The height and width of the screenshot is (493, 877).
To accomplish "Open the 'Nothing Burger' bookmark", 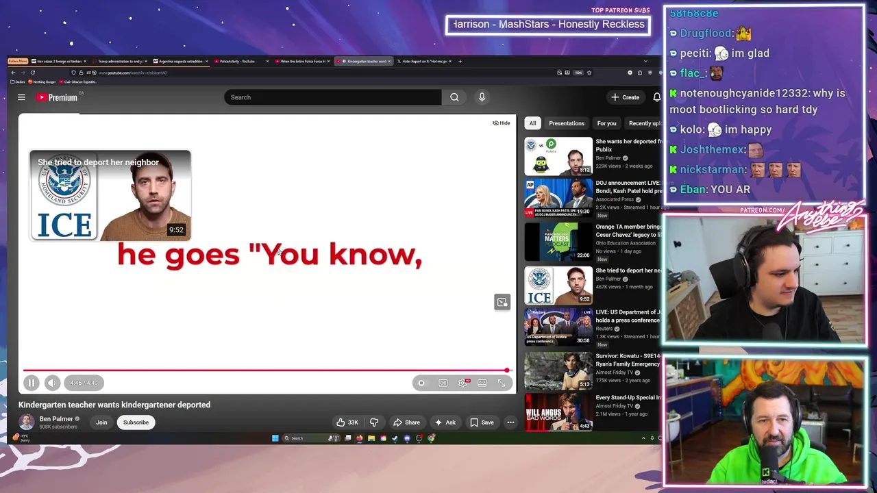I will pyautogui.click(x=42, y=82).
